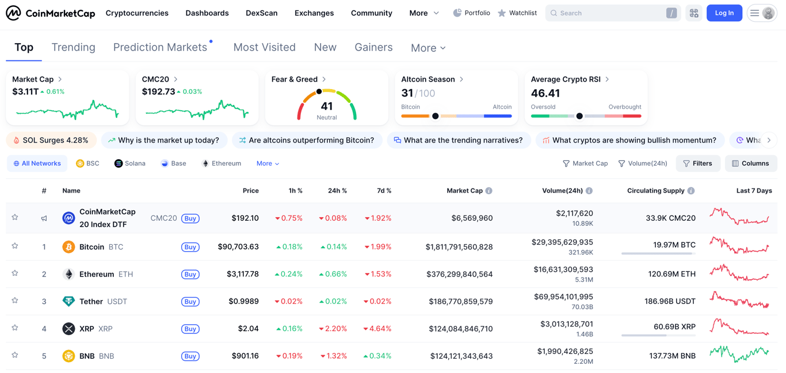
Task: Click the Bitcoin coin logo
Action: (68, 247)
